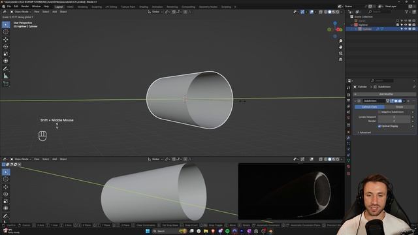Image resolution: width=418 pixels, height=235 pixels.
Task: Click outliner search field
Action: [x=379, y=12]
